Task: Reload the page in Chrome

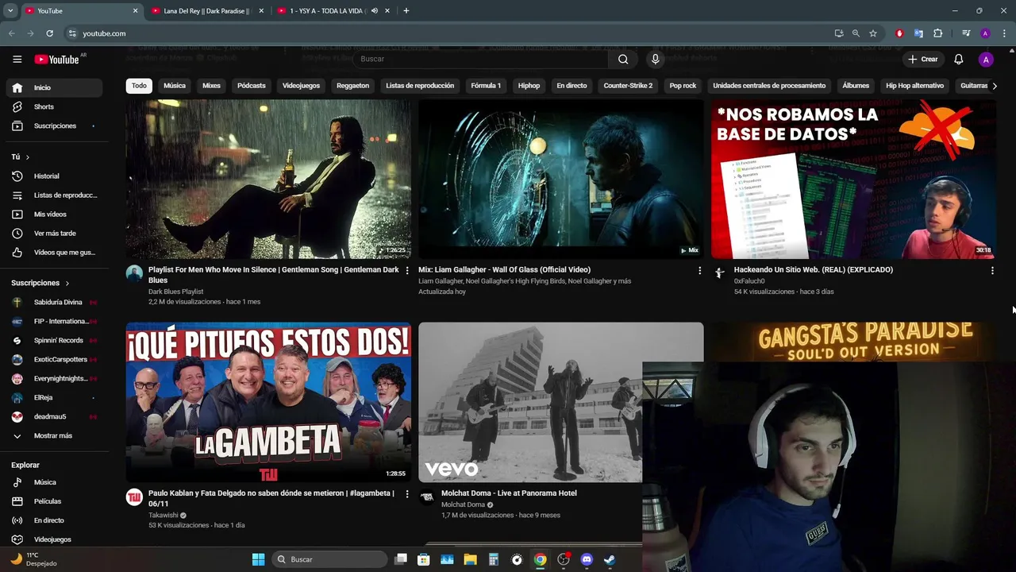Action: 49,33
